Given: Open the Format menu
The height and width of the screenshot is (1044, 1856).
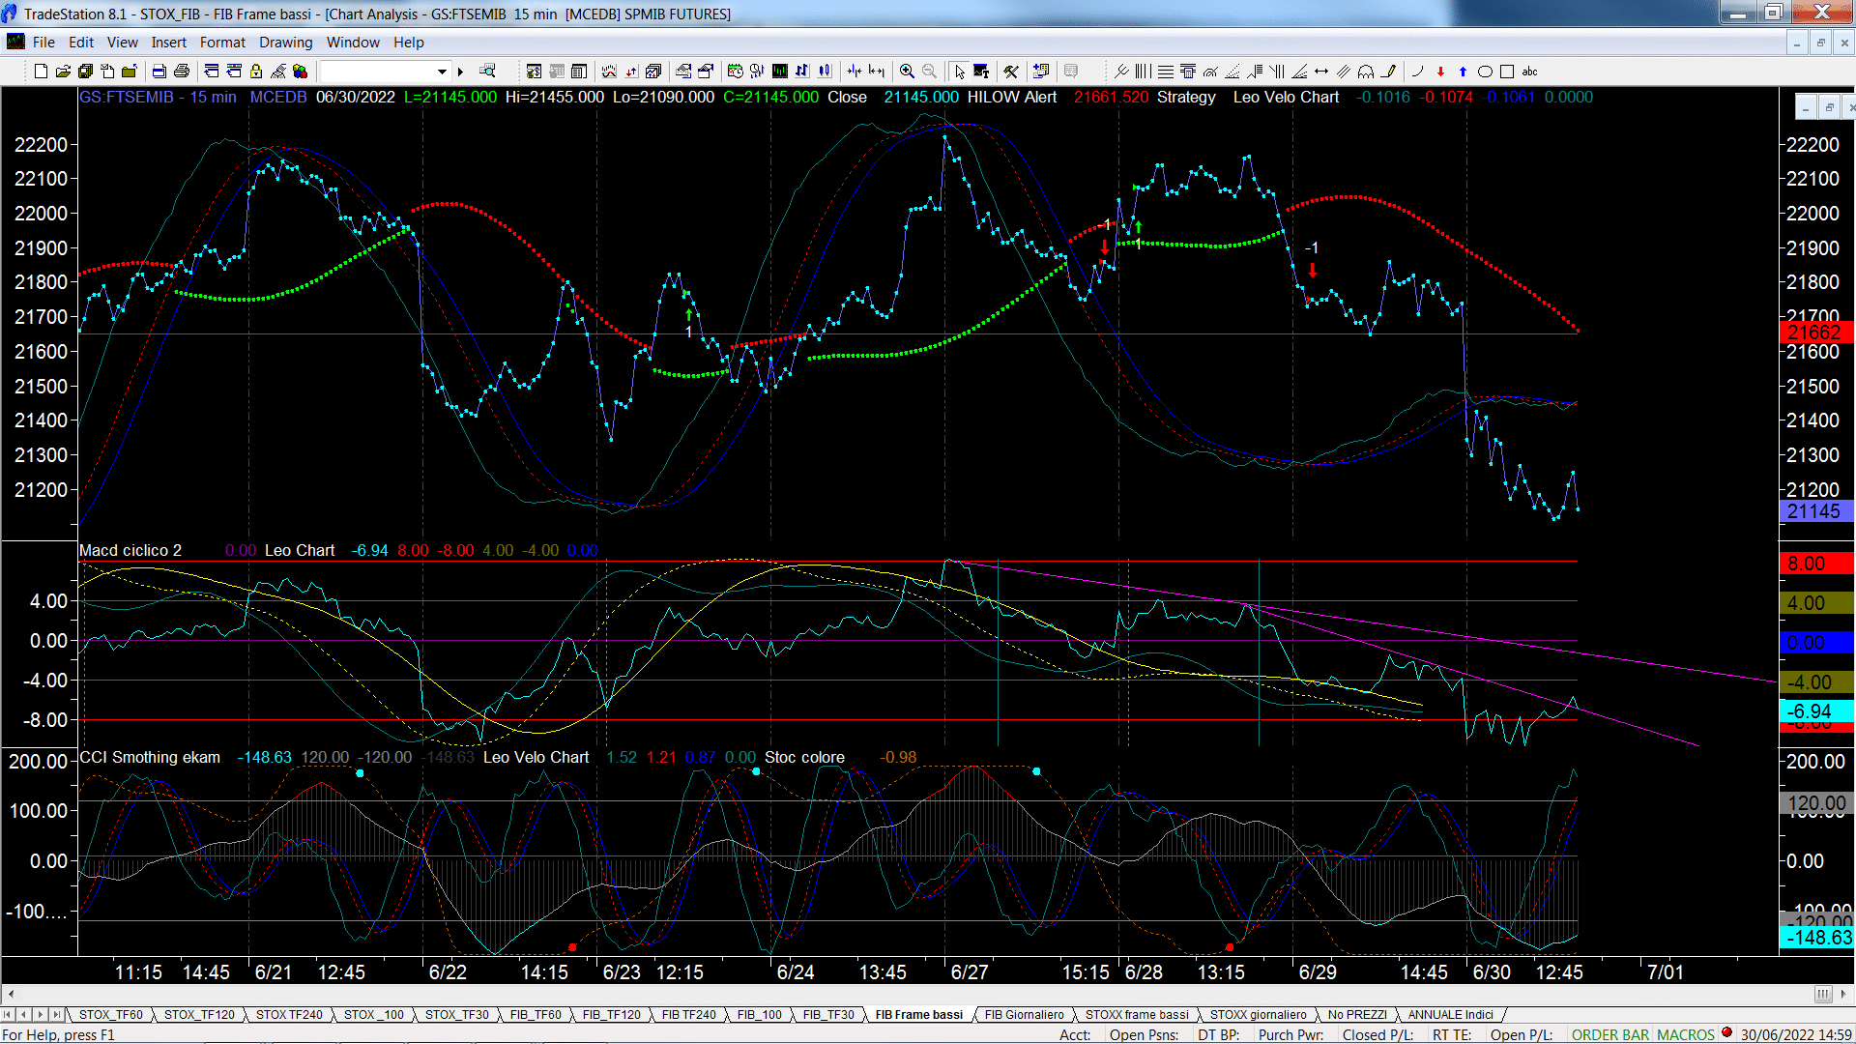Looking at the screenshot, I should 222,43.
